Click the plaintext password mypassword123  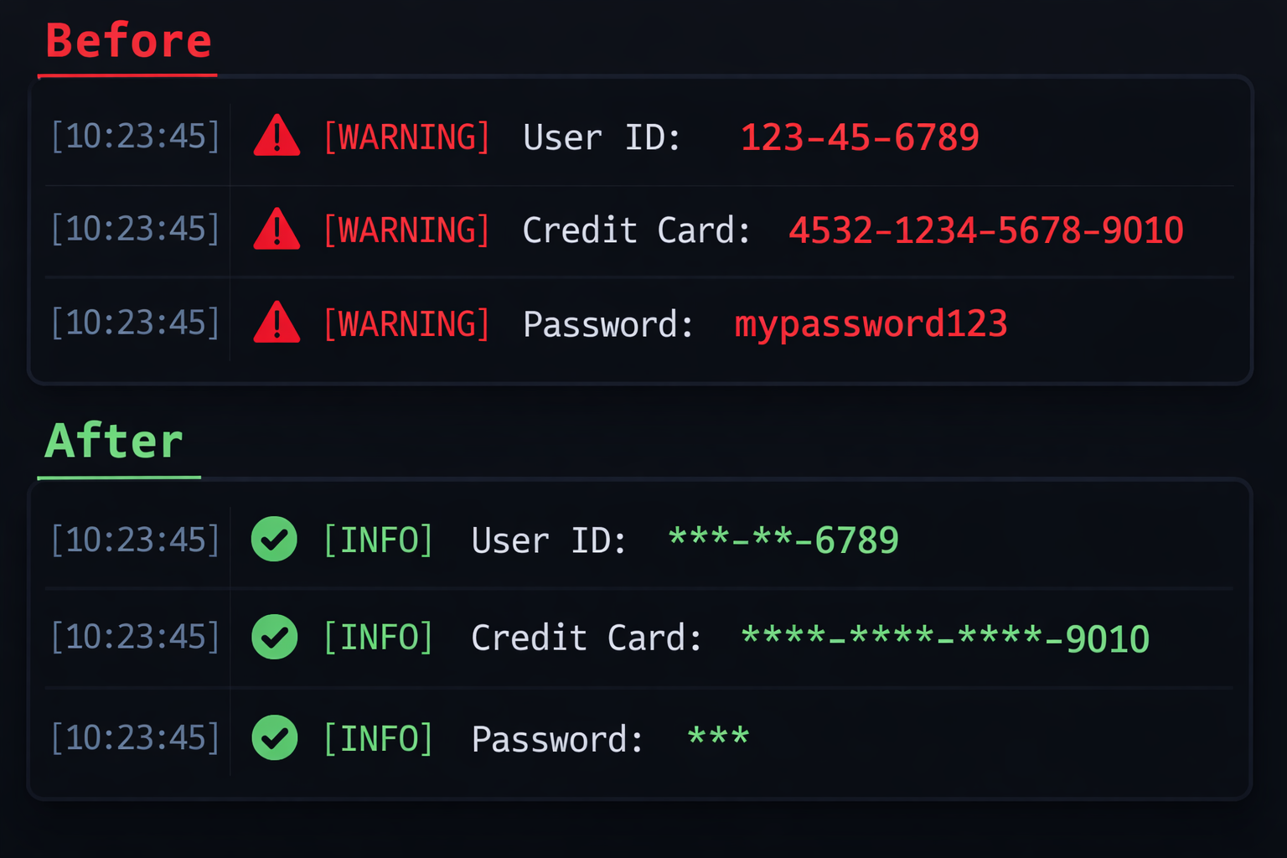[871, 324]
